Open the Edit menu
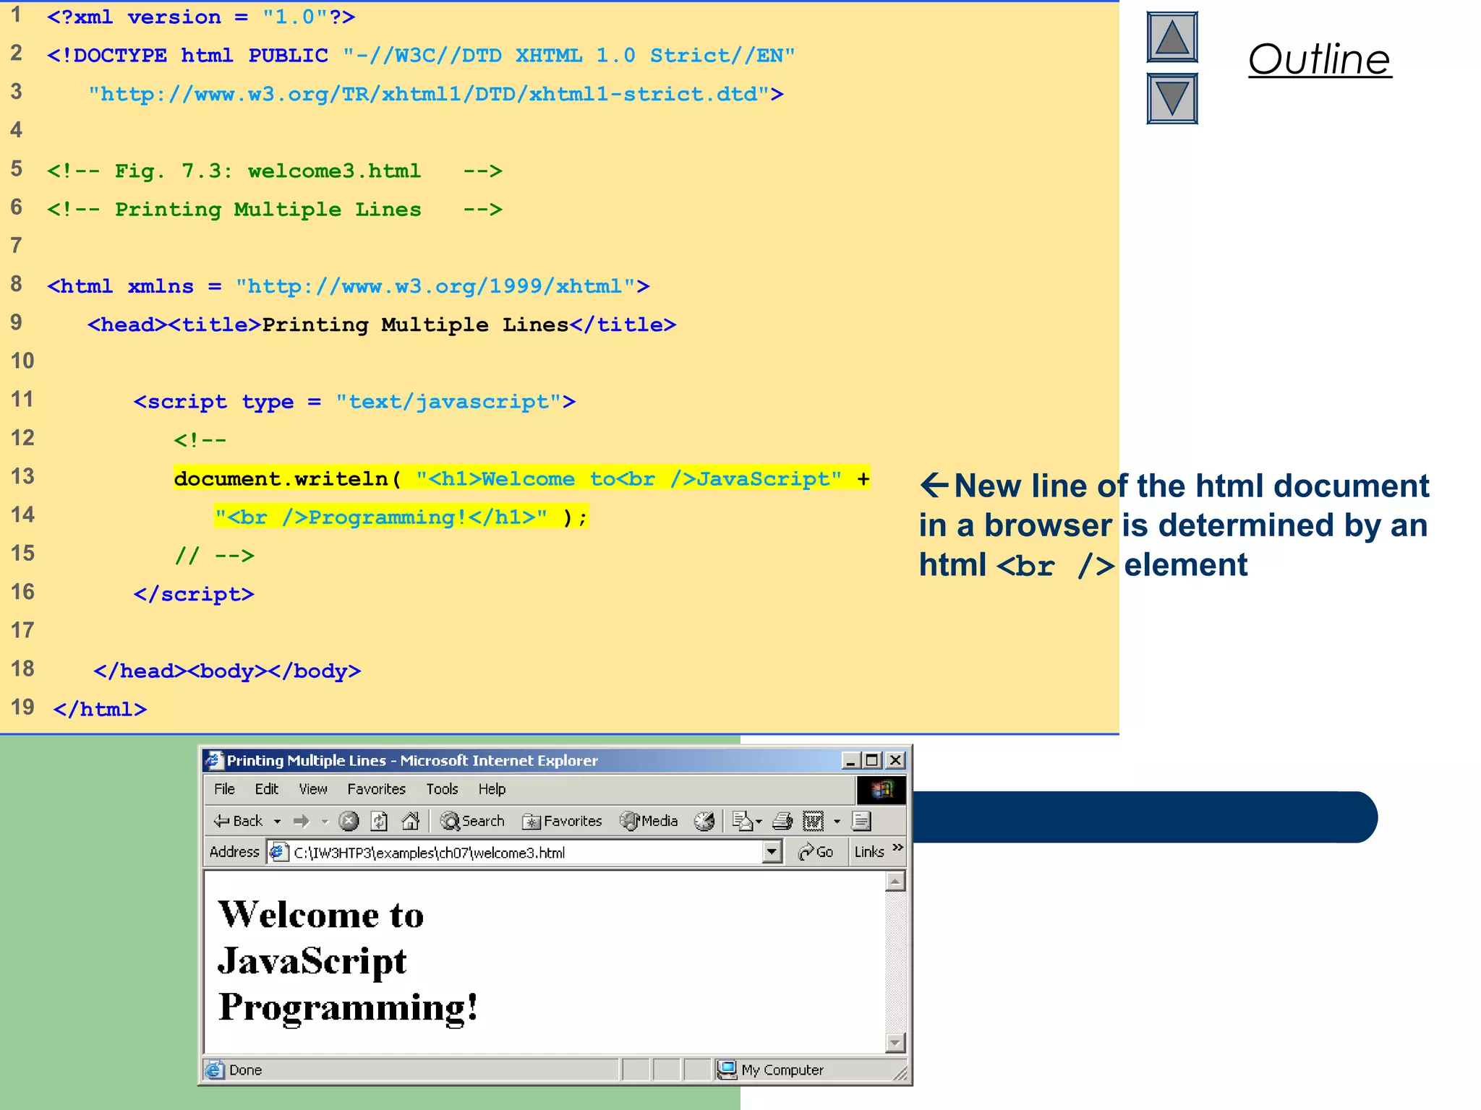 coord(266,789)
